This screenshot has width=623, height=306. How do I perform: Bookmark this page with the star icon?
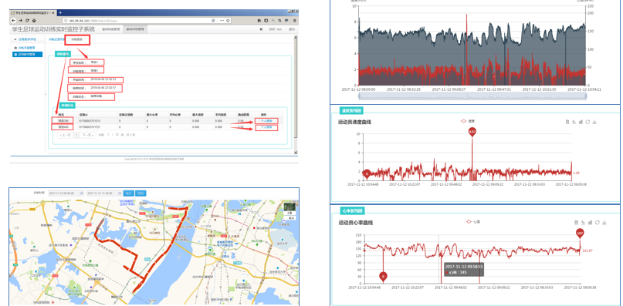pos(228,20)
